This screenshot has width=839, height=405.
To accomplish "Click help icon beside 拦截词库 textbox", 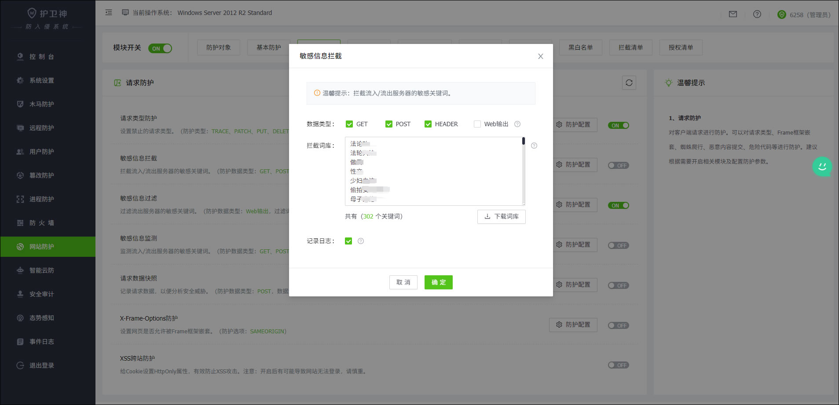I will click(534, 146).
